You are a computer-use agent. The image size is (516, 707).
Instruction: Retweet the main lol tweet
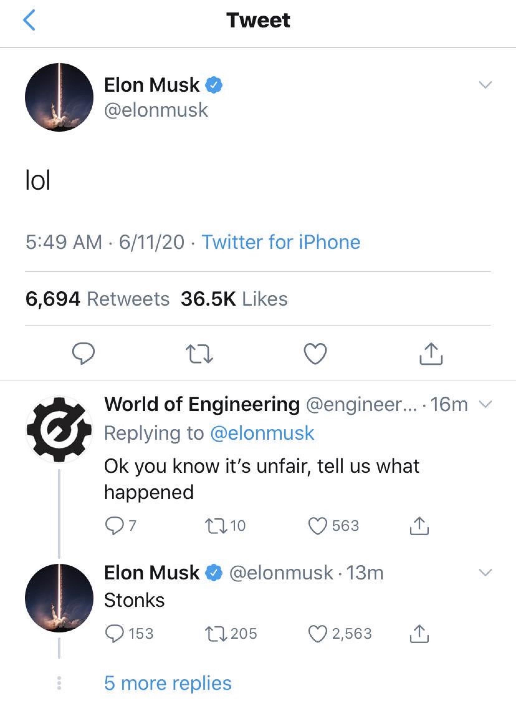coord(199,354)
